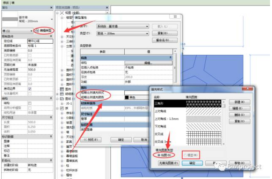272x179 pixels.
Task: Click the base offset value 0.0
Action: 40,50
